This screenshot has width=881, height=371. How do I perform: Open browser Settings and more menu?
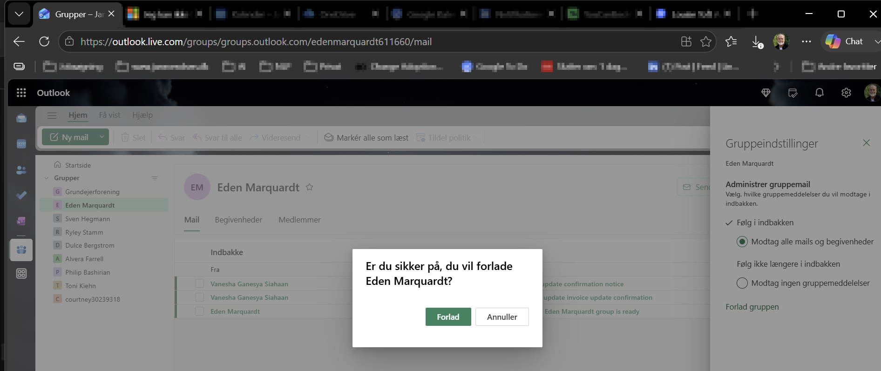[806, 41]
